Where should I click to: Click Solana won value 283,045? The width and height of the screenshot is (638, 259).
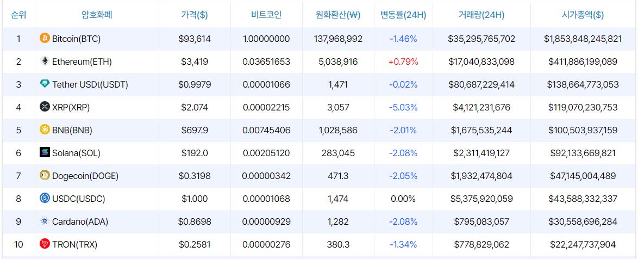click(x=338, y=153)
